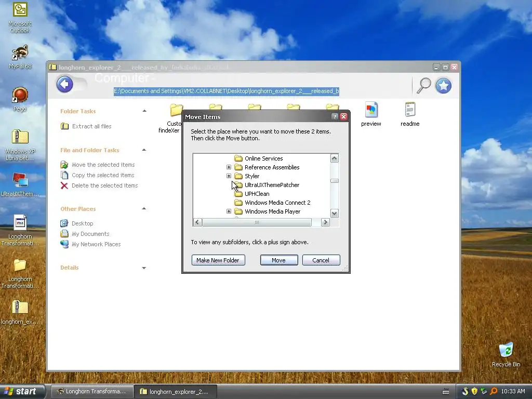This screenshot has width=532, height=399.
Task: Click the Make New Folder button
Action: 218,260
